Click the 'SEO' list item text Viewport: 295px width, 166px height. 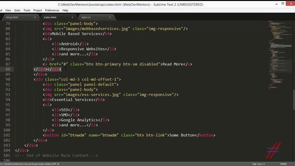click(65, 110)
